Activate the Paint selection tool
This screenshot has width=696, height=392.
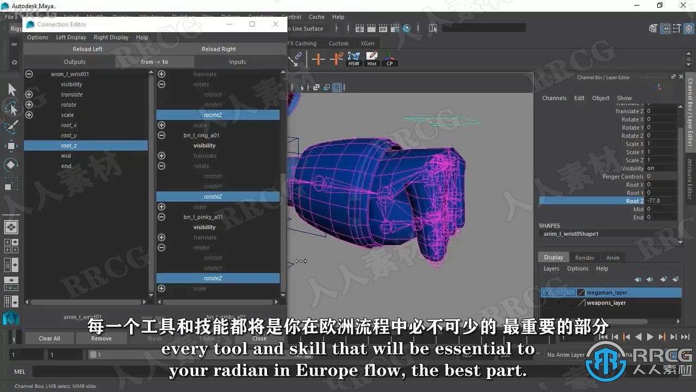pos(11,127)
